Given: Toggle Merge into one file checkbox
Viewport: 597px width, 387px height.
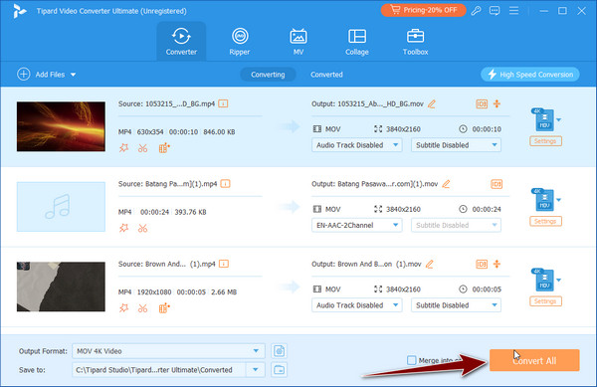Looking at the screenshot, I should coord(412,360).
